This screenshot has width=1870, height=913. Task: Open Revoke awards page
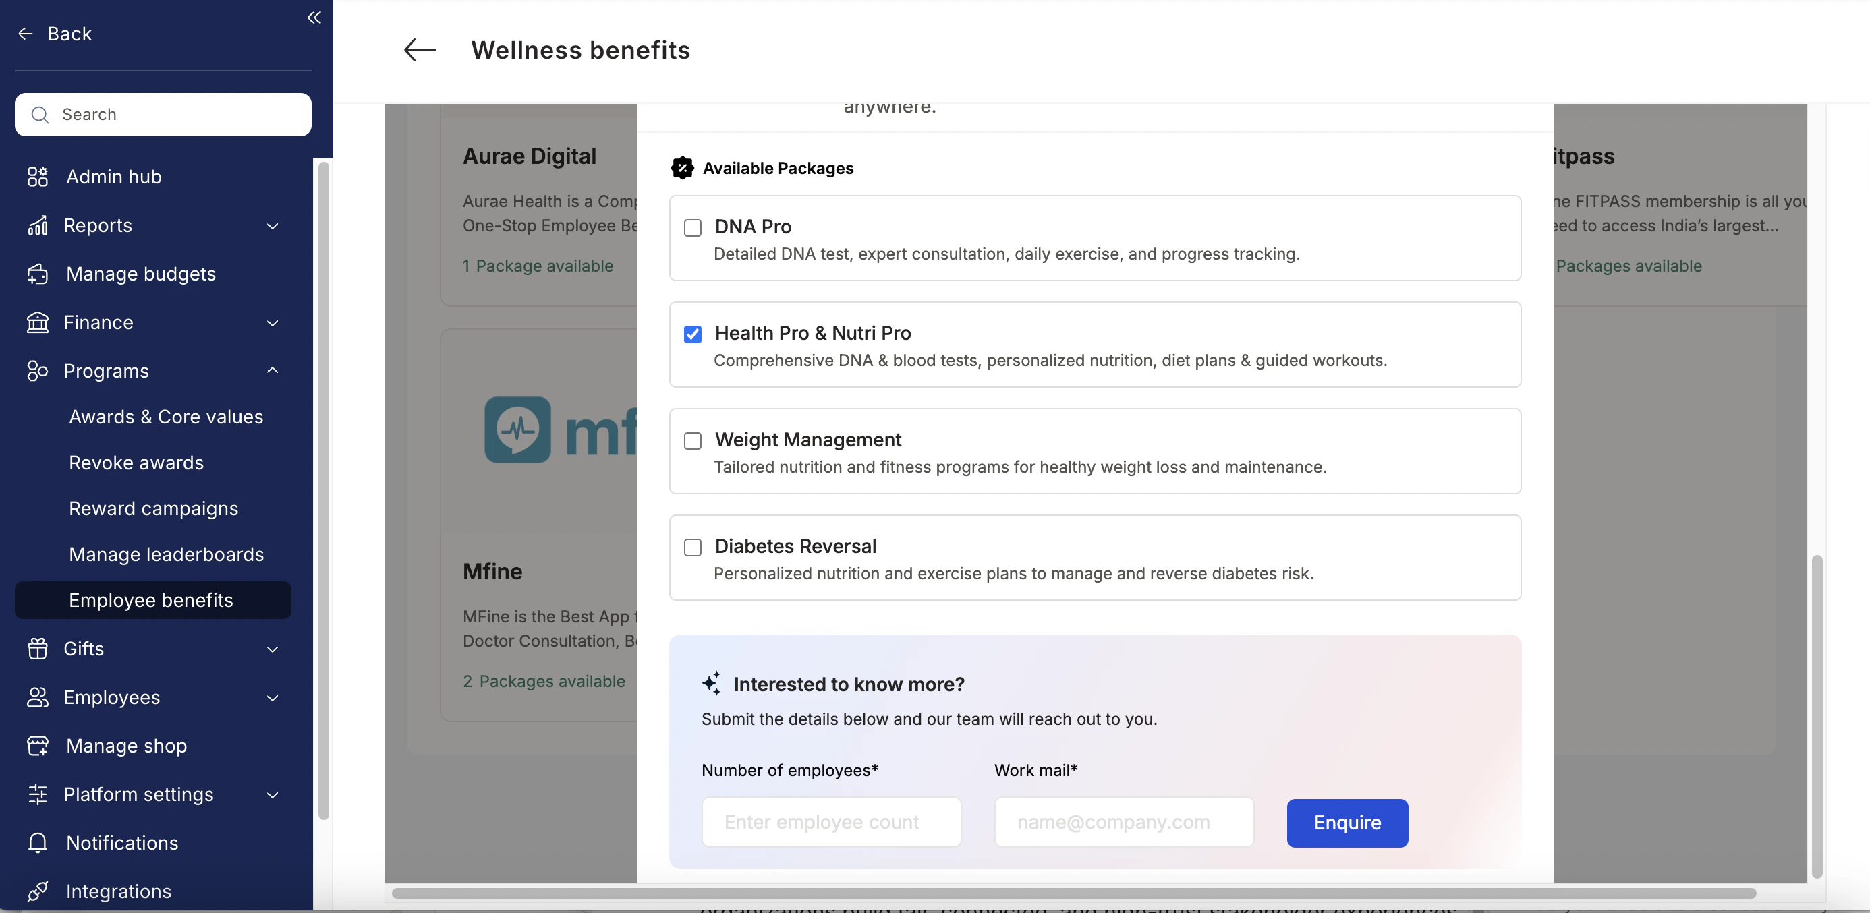tap(136, 463)
